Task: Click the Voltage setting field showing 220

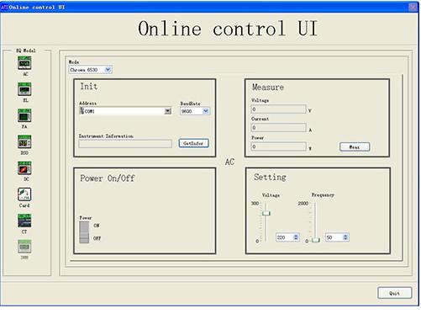Action: click(x=285, y=237)
